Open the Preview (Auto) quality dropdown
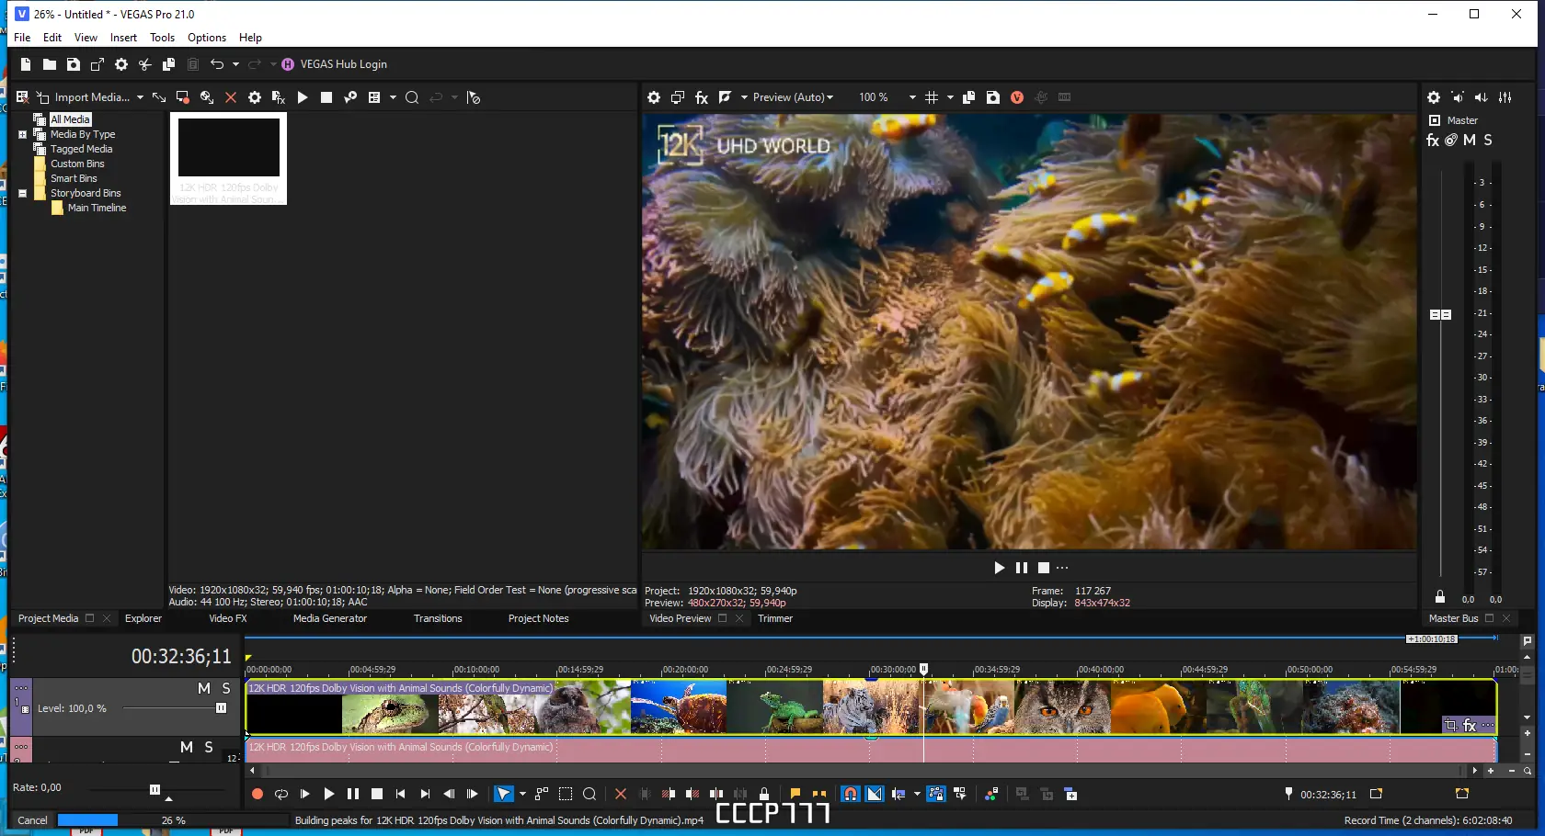Image resolution: width=1545 pixels, height=836 pixels. point(793,97)
